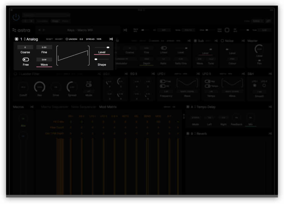Viewport: 284px width, 204px height.
Task: Click the Spread 100% value on oscillator 1
Action: coord(99,39)
